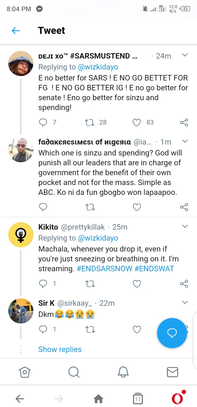Open the Search tab
The image size is (197, 407).
click(74, 372)
